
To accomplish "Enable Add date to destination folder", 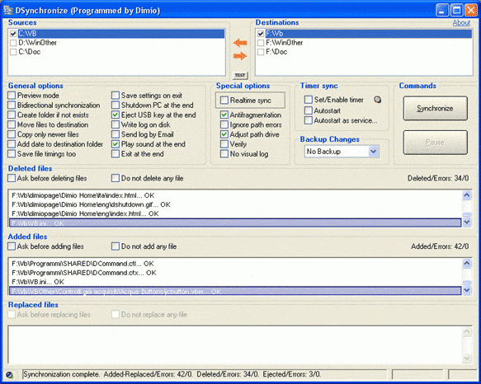I will (x=12, y=144).
